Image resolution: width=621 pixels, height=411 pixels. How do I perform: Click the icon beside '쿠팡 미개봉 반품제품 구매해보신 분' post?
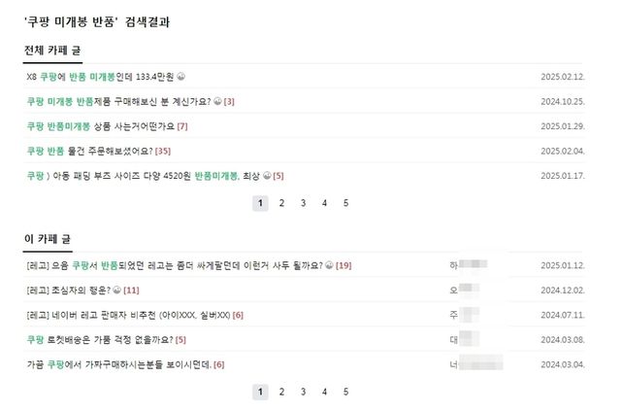coord(217,101)
